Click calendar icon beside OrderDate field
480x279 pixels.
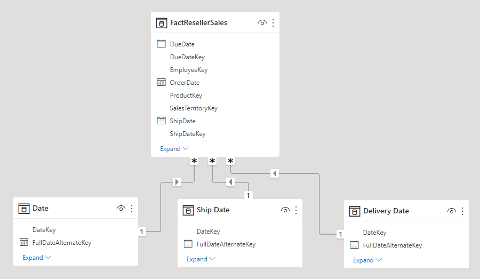162,83
